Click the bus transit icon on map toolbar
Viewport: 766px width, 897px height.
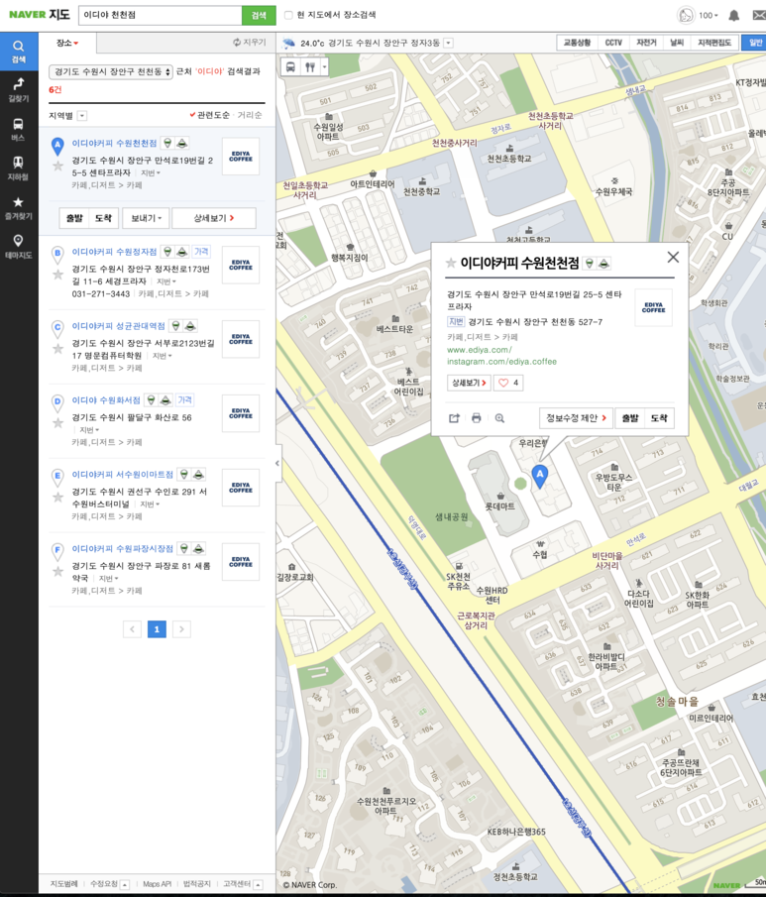click(x=290, y=67)
